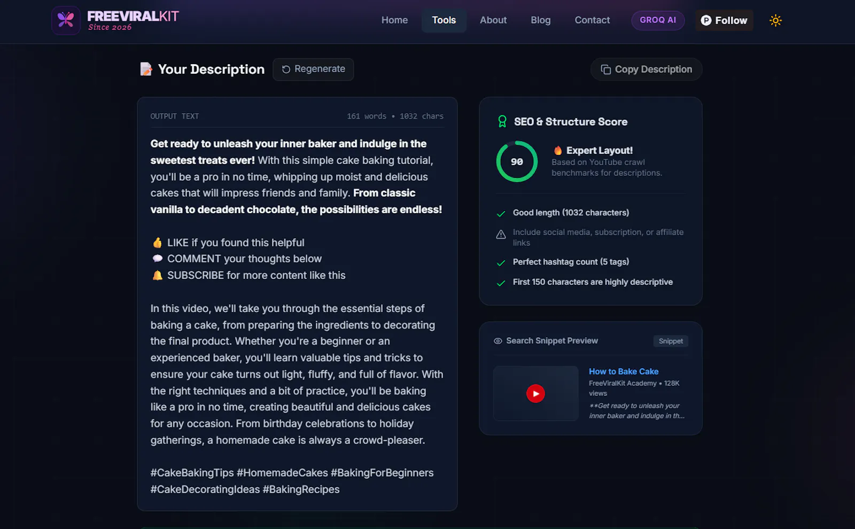
Task: Click 'FreeViralKit Academy • 128K views' text
Action: pyautogui.click(x=634, y=388)
